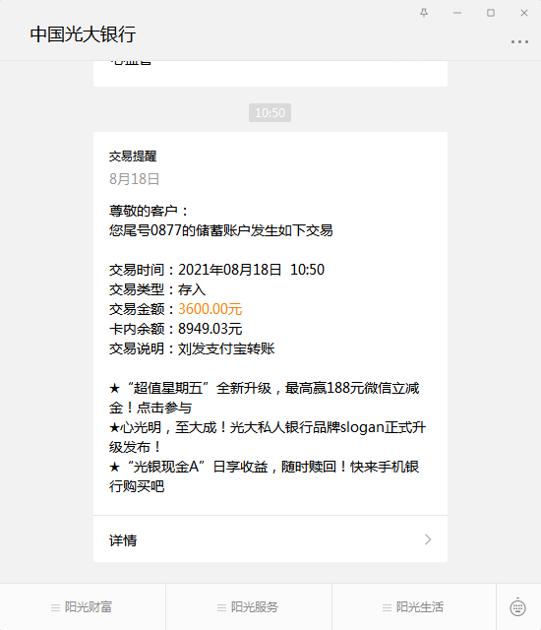Click the 交易类型 存入 line

pyautogui.click(x=157, y=289)
